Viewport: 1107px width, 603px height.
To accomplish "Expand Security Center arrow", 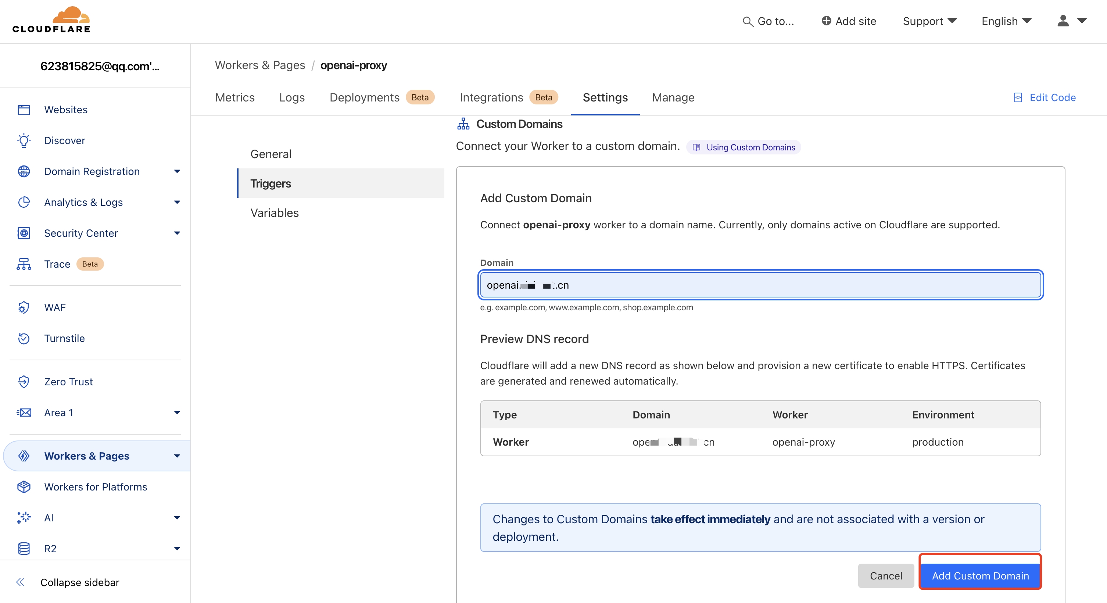I will click(177, 233).
